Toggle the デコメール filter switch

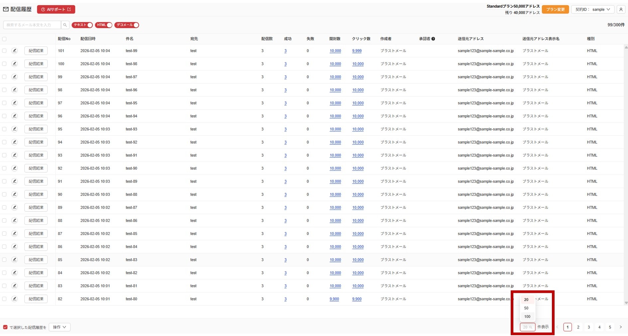tap(127, 25)
